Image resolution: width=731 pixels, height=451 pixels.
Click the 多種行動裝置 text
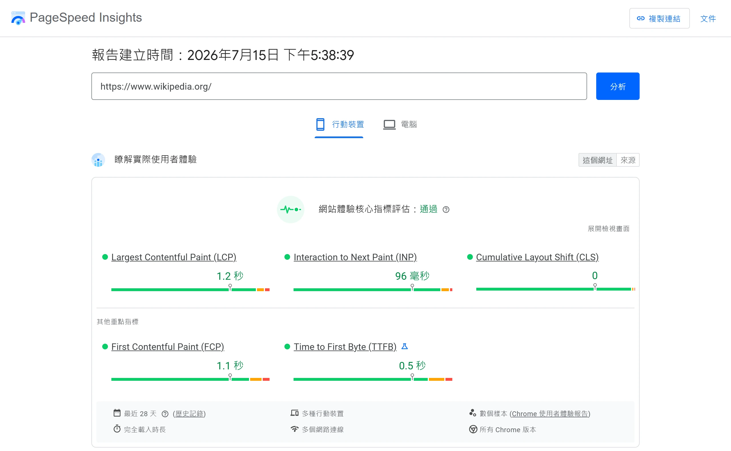[x=323, y=413]
